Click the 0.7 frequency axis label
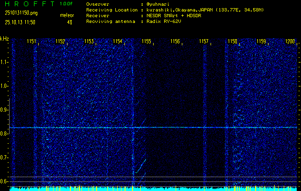This screenshot has height=191, width=301. click(x=4, y=158)
